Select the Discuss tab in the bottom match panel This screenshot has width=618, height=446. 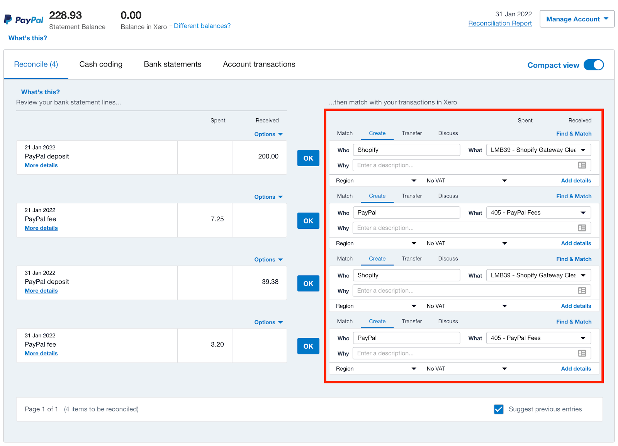pos(447,321)
